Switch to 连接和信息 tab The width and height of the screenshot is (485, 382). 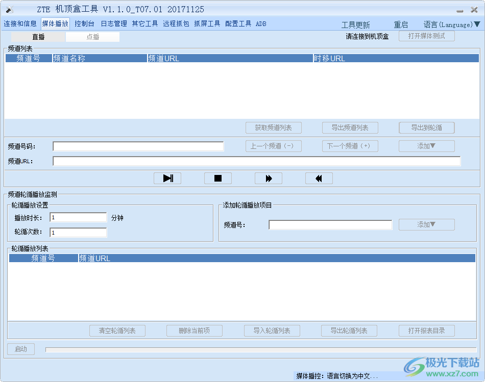pyautogui.click(x=20, y=23)
